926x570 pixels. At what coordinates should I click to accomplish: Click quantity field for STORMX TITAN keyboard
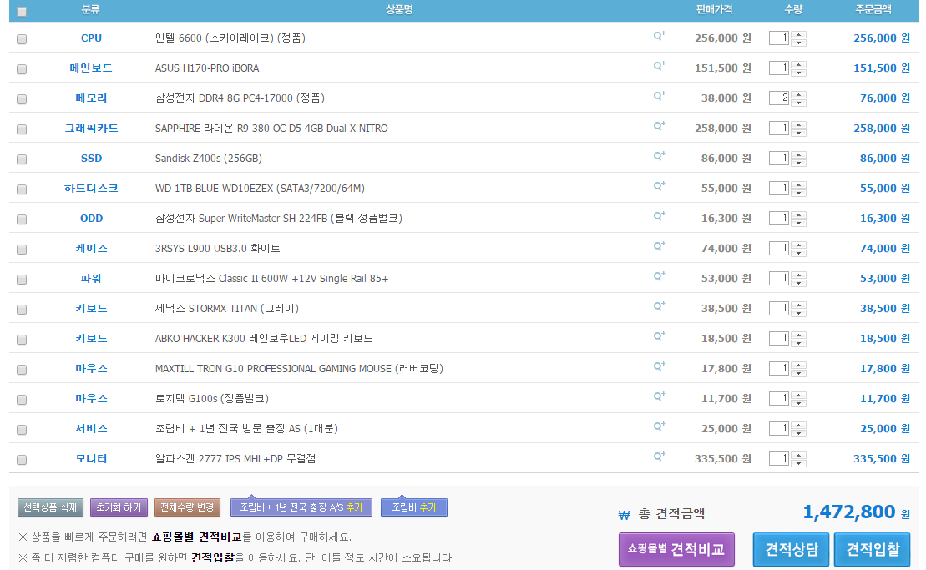[779, 309]
